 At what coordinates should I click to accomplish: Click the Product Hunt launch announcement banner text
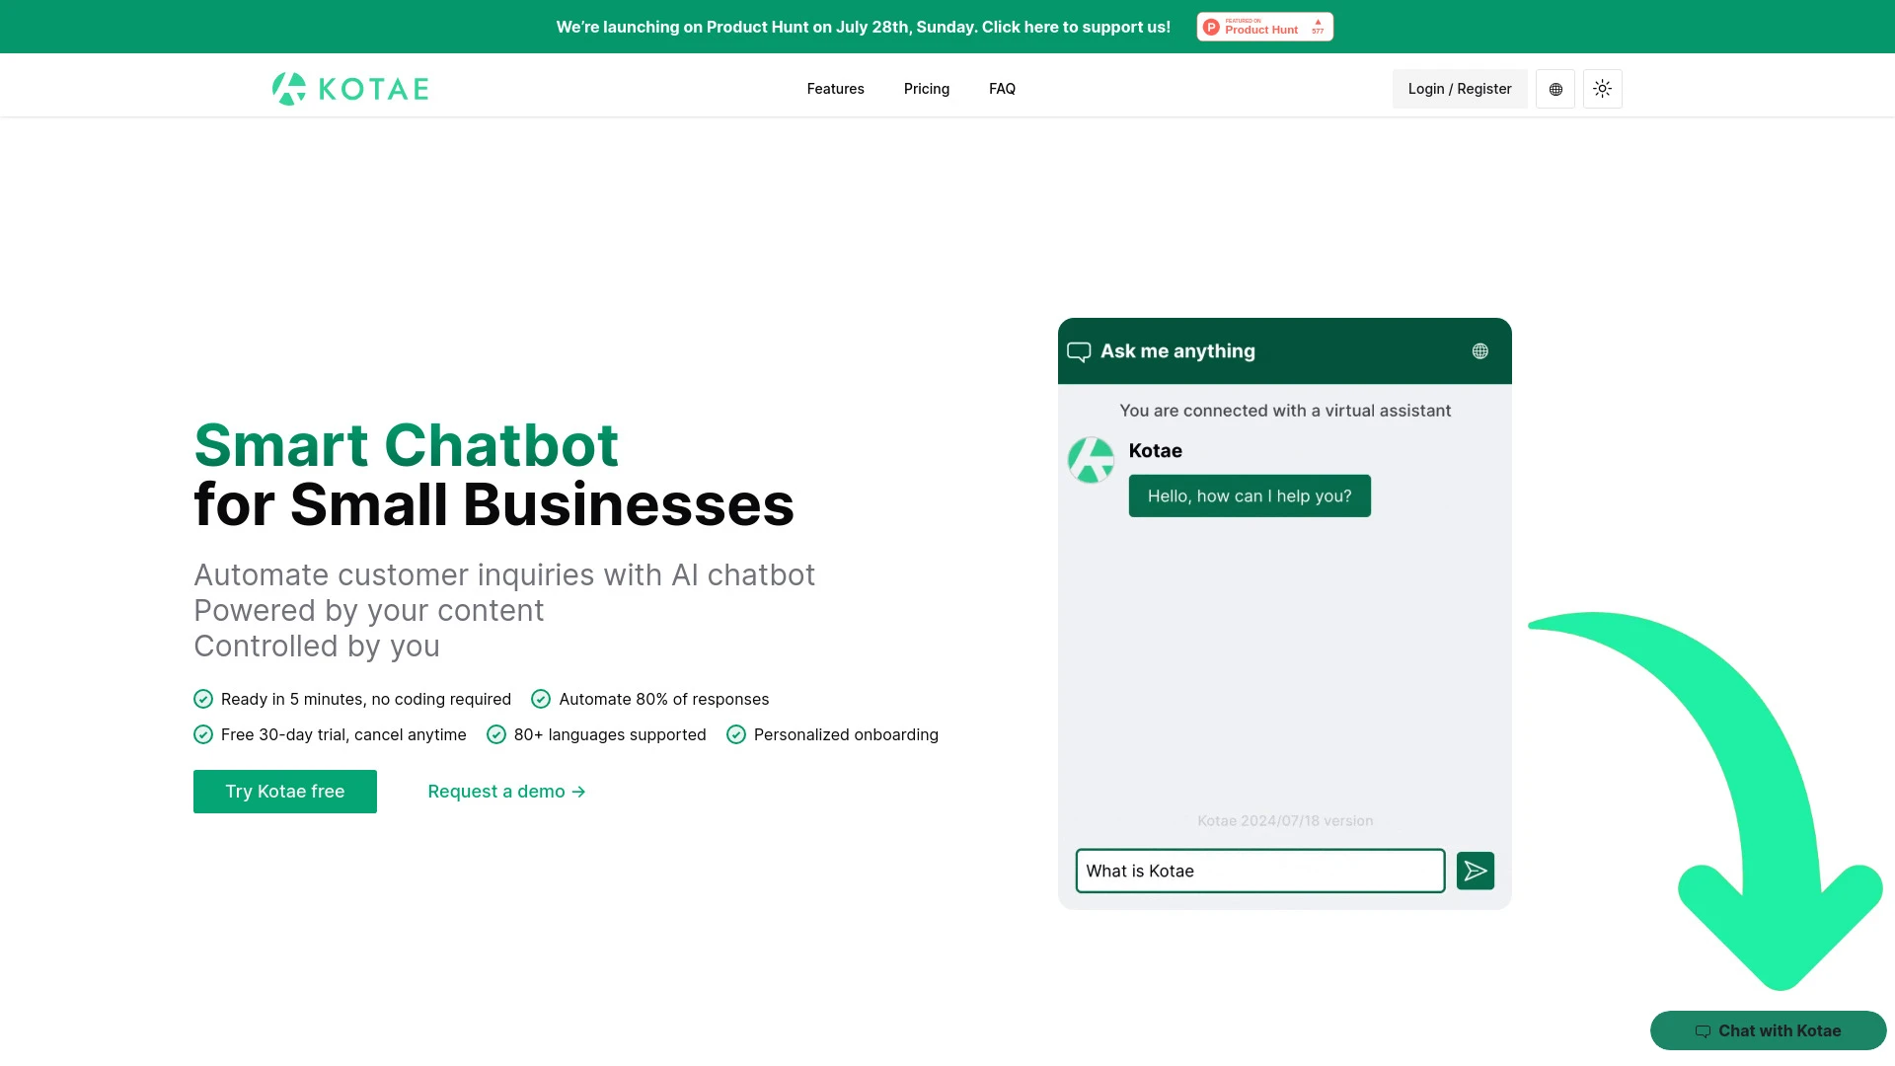pos(863,27)
